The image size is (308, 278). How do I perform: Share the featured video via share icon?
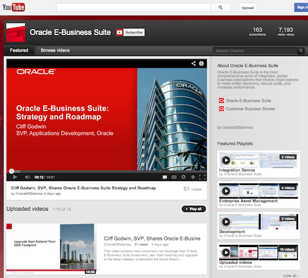pos(193,63)
